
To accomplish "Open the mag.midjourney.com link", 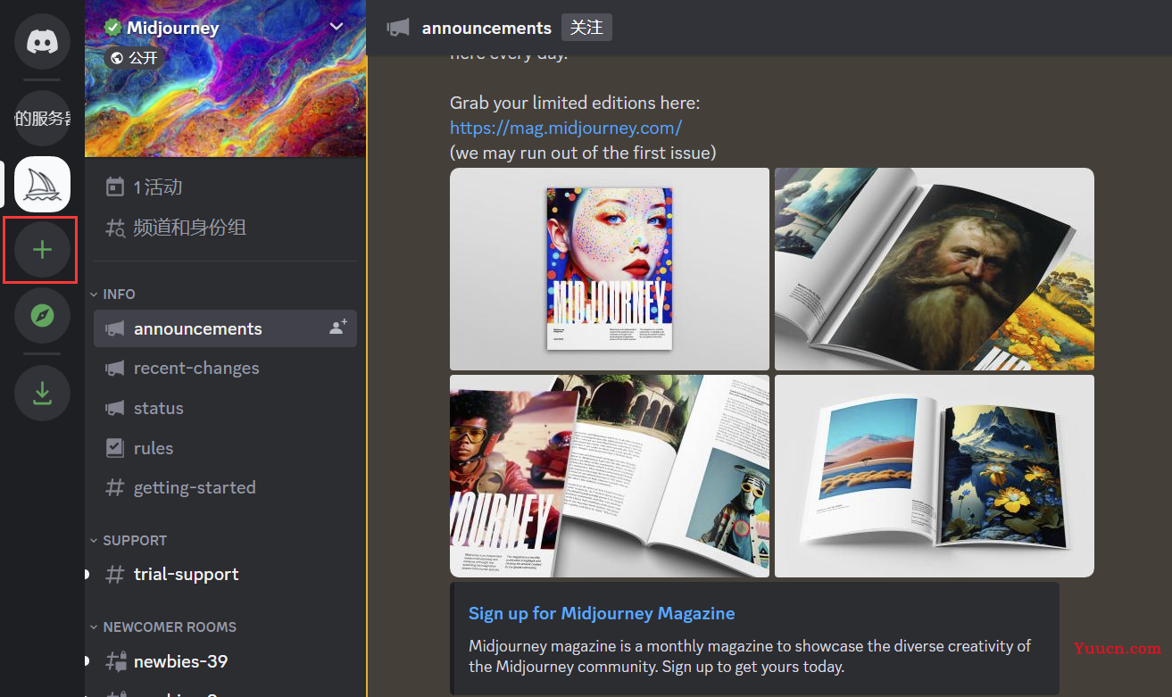I will tap(566, 128).
